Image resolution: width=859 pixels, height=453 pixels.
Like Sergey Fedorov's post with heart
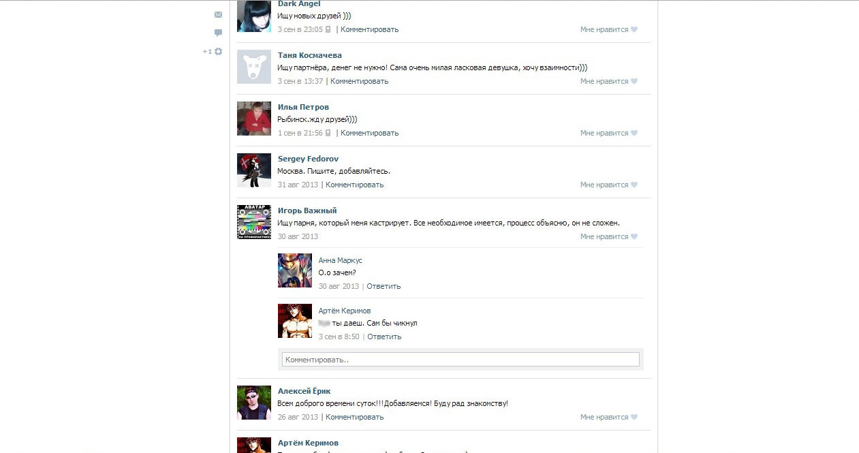tap(634, 185)
